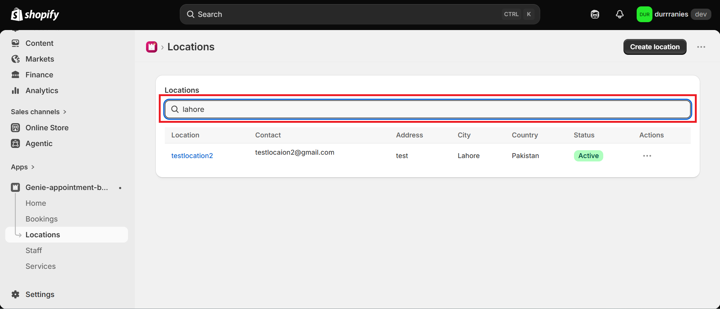Viewport: 720px width, 309px height.
Task: Open the durrranies account menu
Action: (674, 14)
